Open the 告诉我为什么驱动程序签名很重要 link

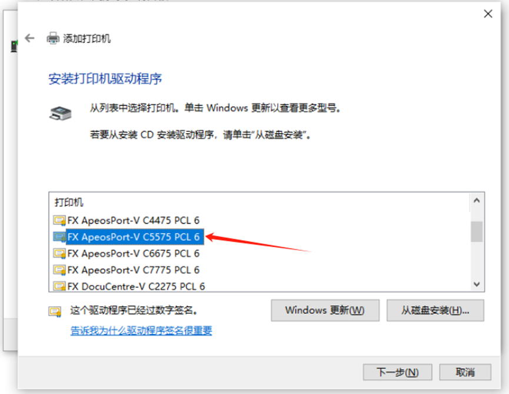click(x=141, y=330)
